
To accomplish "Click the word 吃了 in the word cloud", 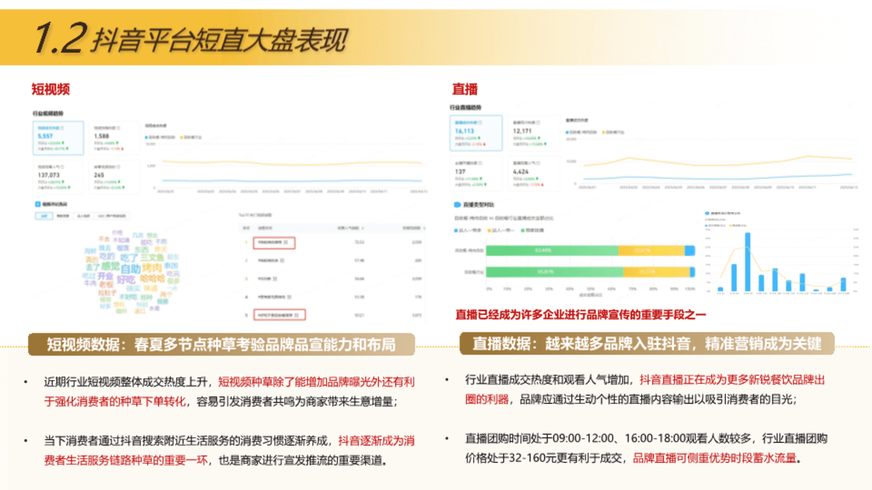I will 129,258.
